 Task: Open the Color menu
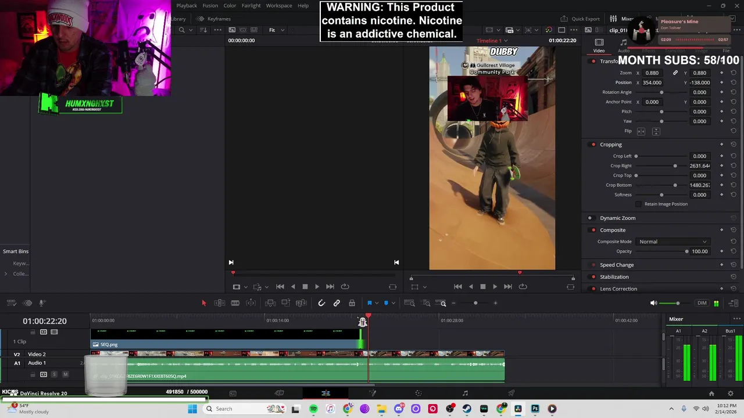click(x=230, y=6)
